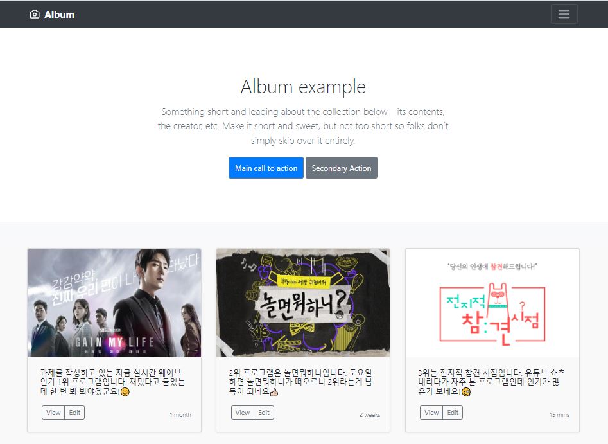Click the camera icon beside Album

pos(35,14)
